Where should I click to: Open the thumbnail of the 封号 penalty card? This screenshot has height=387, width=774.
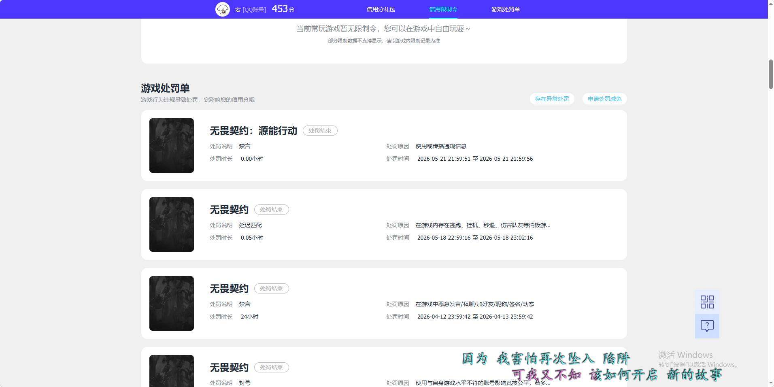tap(172, 371)
